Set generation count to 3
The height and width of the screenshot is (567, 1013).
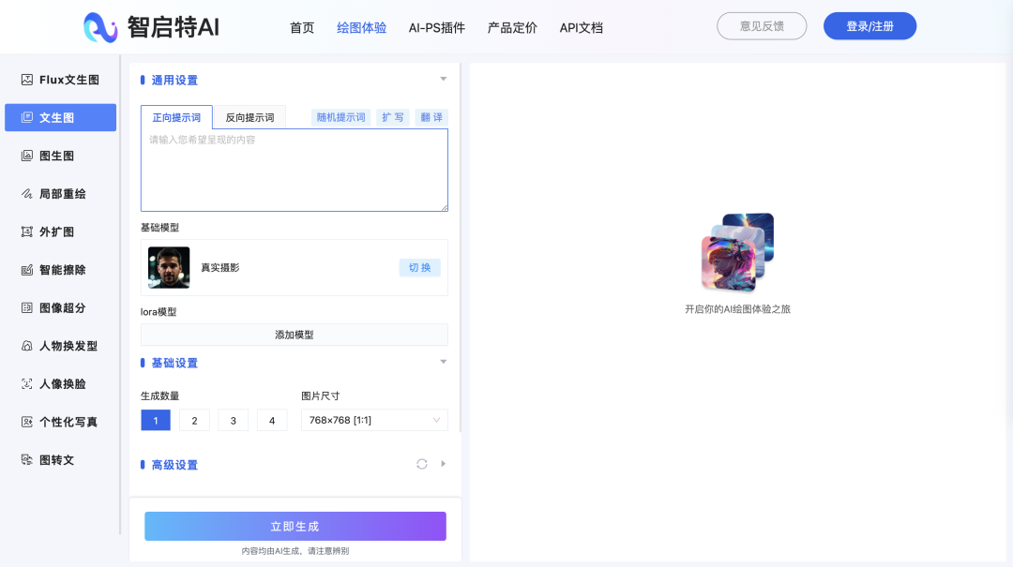pyautogui.click(x=233, y=421)
